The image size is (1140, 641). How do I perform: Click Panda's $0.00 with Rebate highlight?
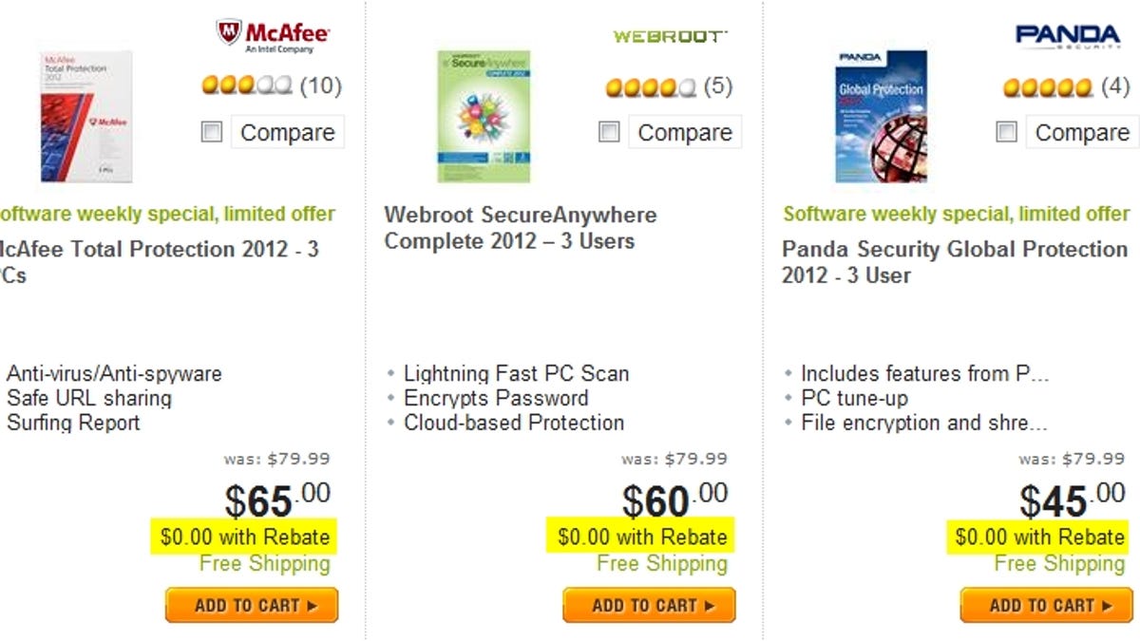[x=1039, y=537]
